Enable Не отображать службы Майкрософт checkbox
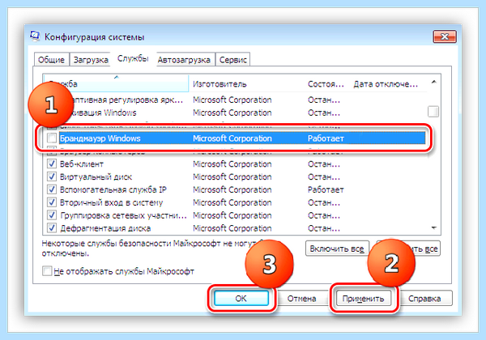The width and height of the screenshot is (486, 340). click(x=47, y=271)
